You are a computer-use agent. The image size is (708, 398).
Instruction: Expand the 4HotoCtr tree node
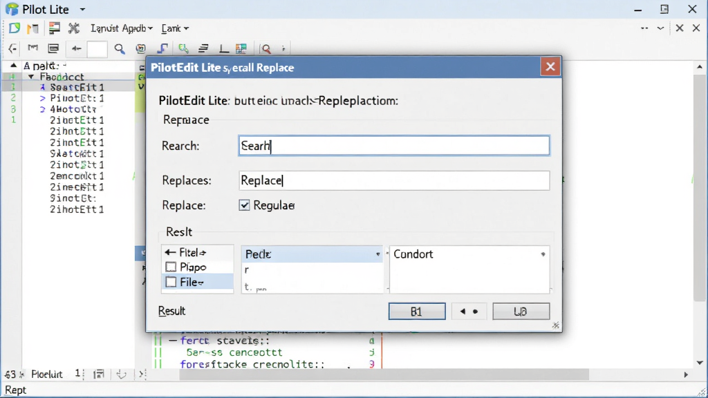pos(42,109)
